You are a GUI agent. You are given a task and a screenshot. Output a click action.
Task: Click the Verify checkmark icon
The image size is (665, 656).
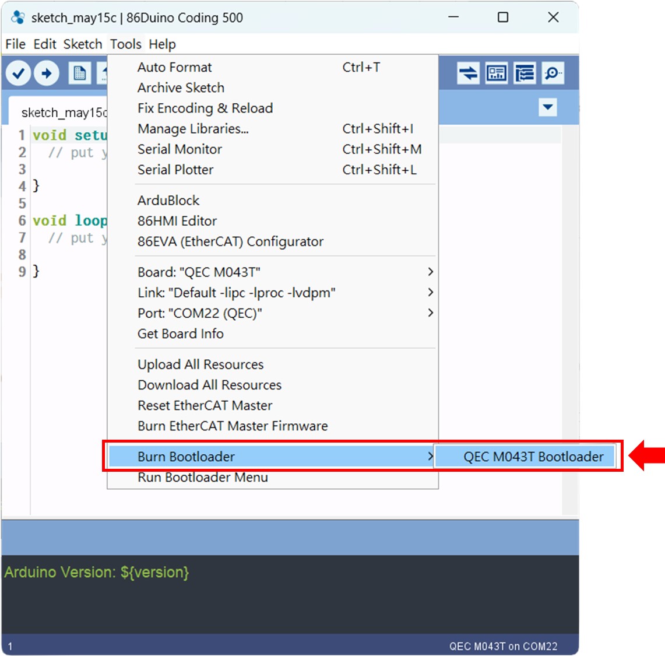pyautogui.click(x=18, y=73)
